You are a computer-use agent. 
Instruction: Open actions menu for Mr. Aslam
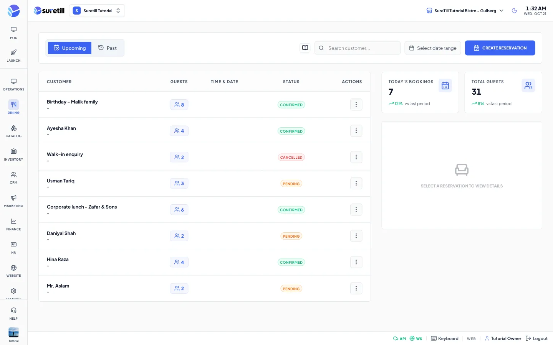click(356, 288)
